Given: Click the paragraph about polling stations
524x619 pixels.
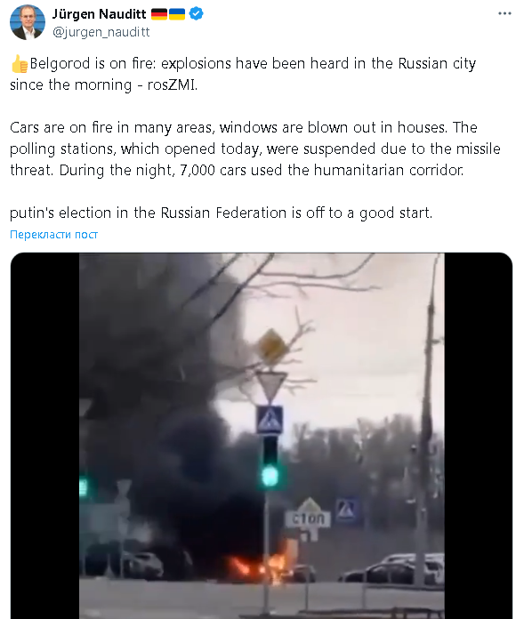Looking at the screenshot, I should click(x=254, y=149).
